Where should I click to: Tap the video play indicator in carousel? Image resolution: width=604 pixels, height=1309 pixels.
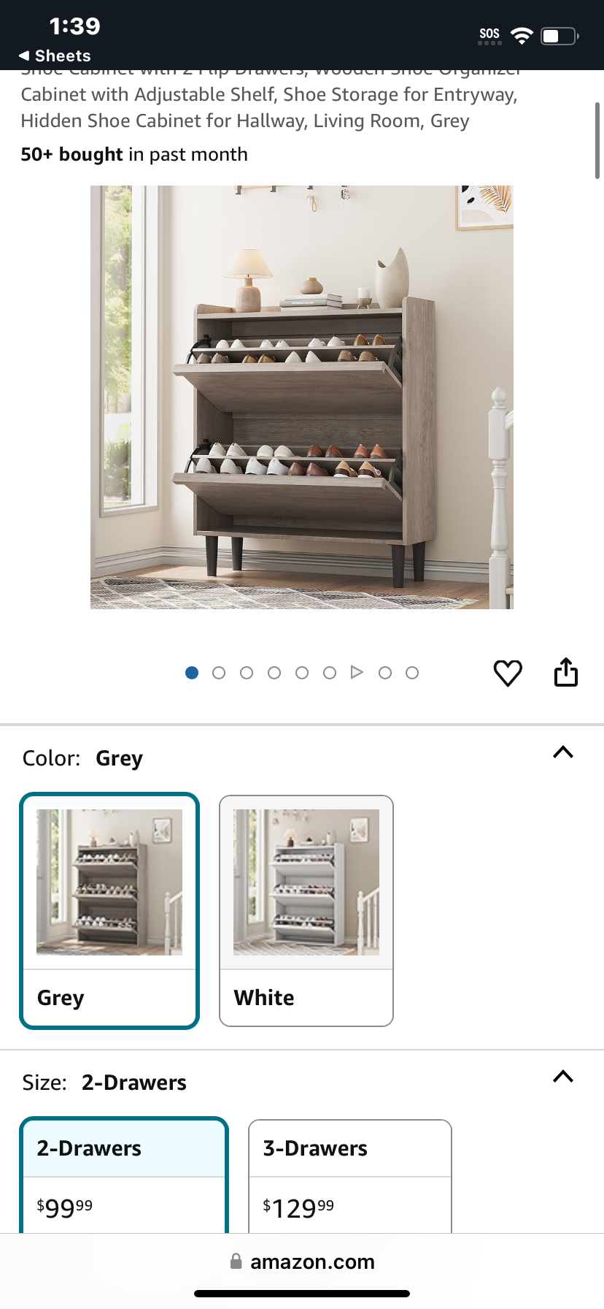[357, 672]
